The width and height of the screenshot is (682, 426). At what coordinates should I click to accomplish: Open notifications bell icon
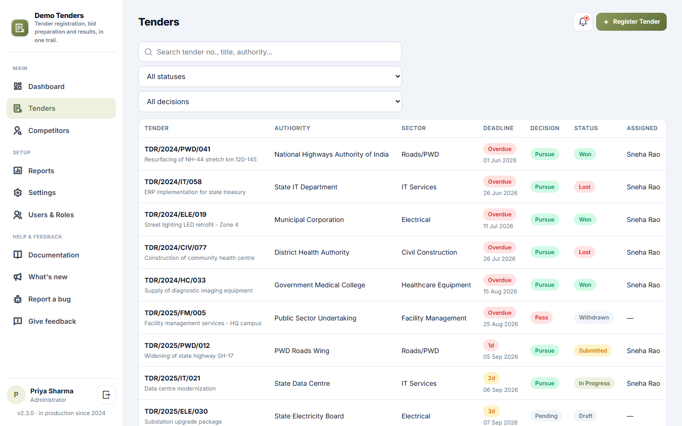[583, 22]
